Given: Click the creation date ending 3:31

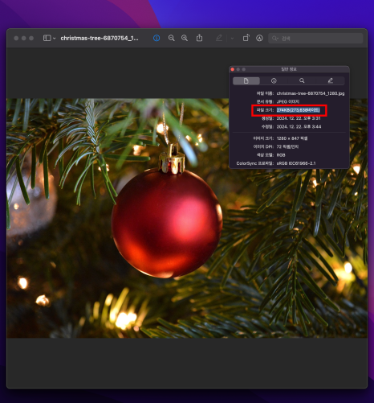Looking at the screenshot, I should (x=299, y=118).
